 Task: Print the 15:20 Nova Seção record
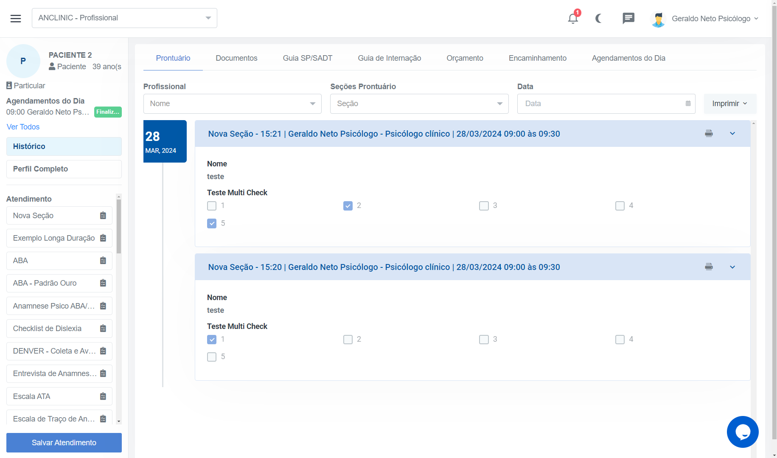click(x=709, y=267)
